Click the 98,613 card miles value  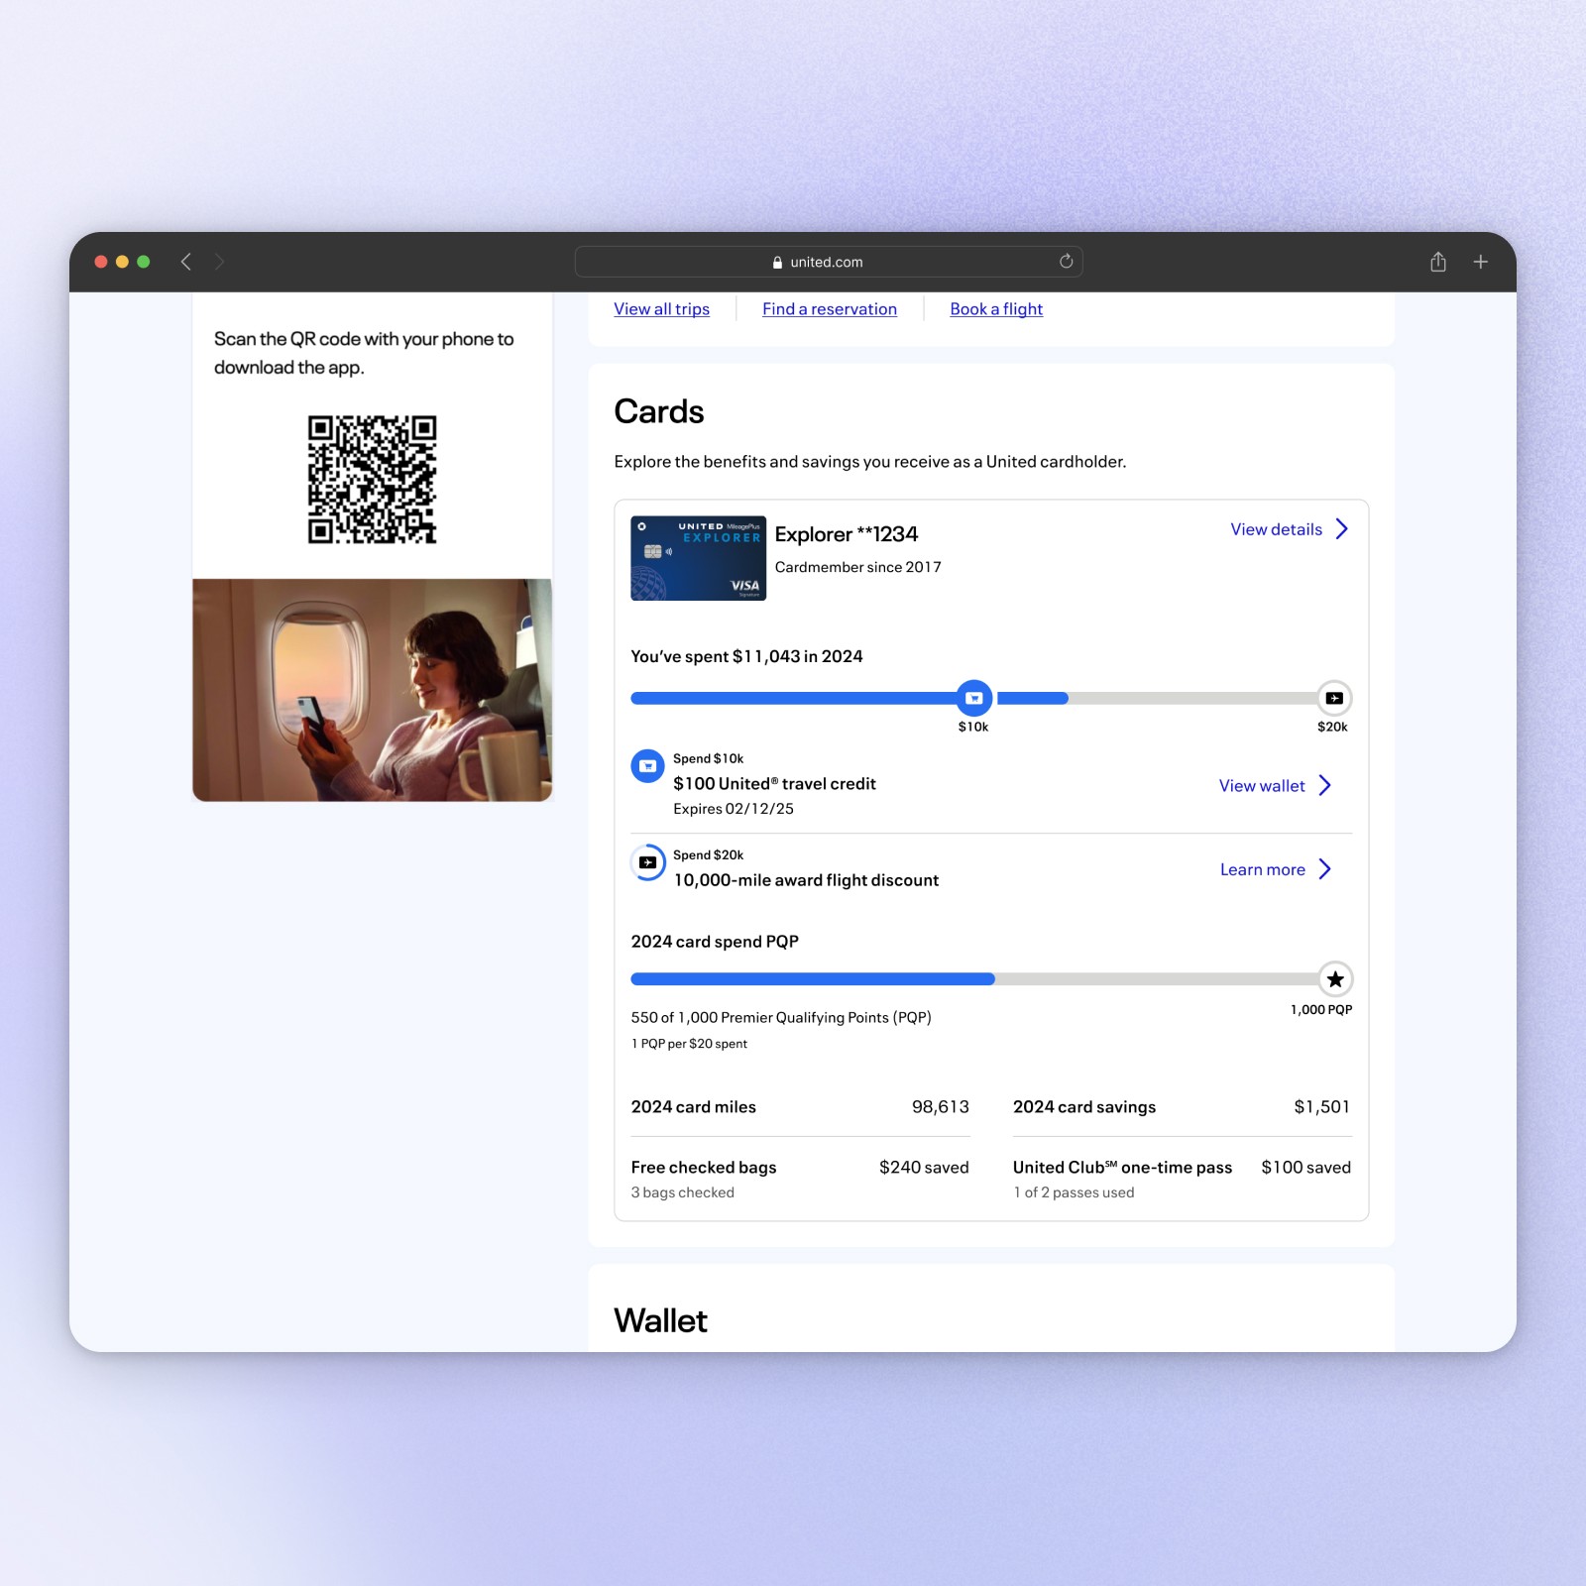(941, 1107)
